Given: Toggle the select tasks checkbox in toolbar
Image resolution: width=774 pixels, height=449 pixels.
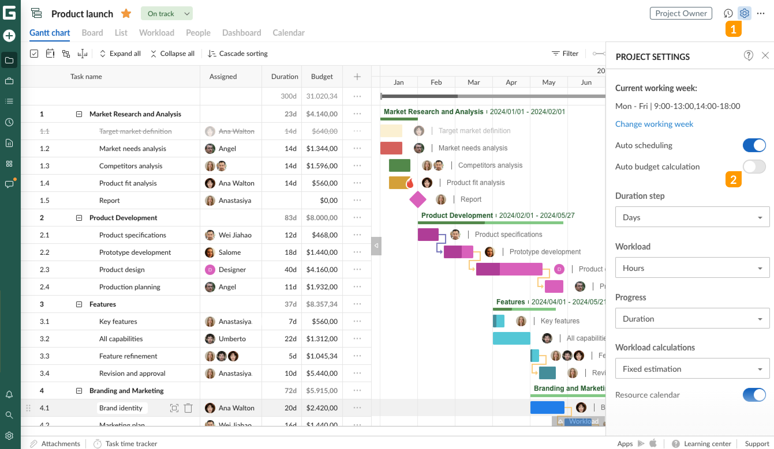Looking at the screenshot, I should (34, 53).
